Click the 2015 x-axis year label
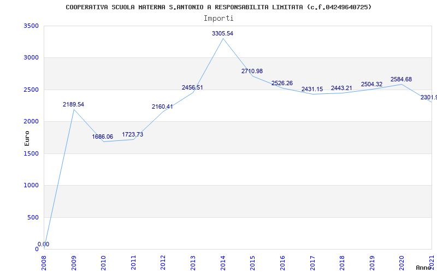 pos(252,263)
